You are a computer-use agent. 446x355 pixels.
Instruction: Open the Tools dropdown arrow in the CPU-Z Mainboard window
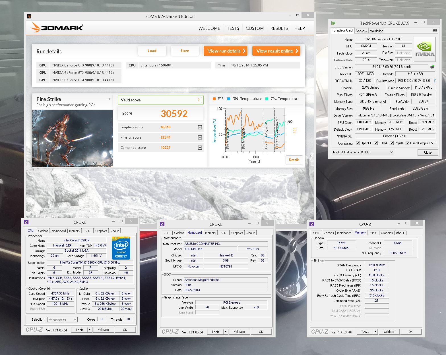tap(226, 332)
